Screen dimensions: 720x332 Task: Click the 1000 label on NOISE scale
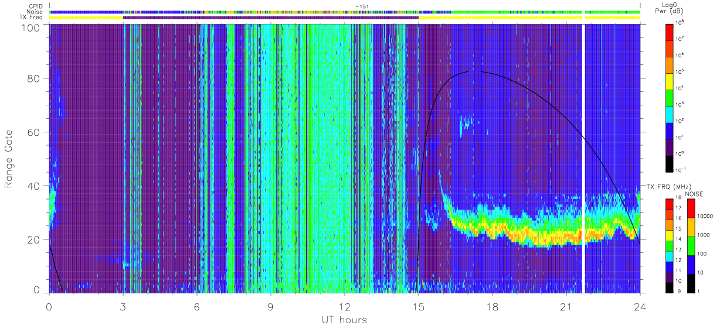(x=703, y=235)
